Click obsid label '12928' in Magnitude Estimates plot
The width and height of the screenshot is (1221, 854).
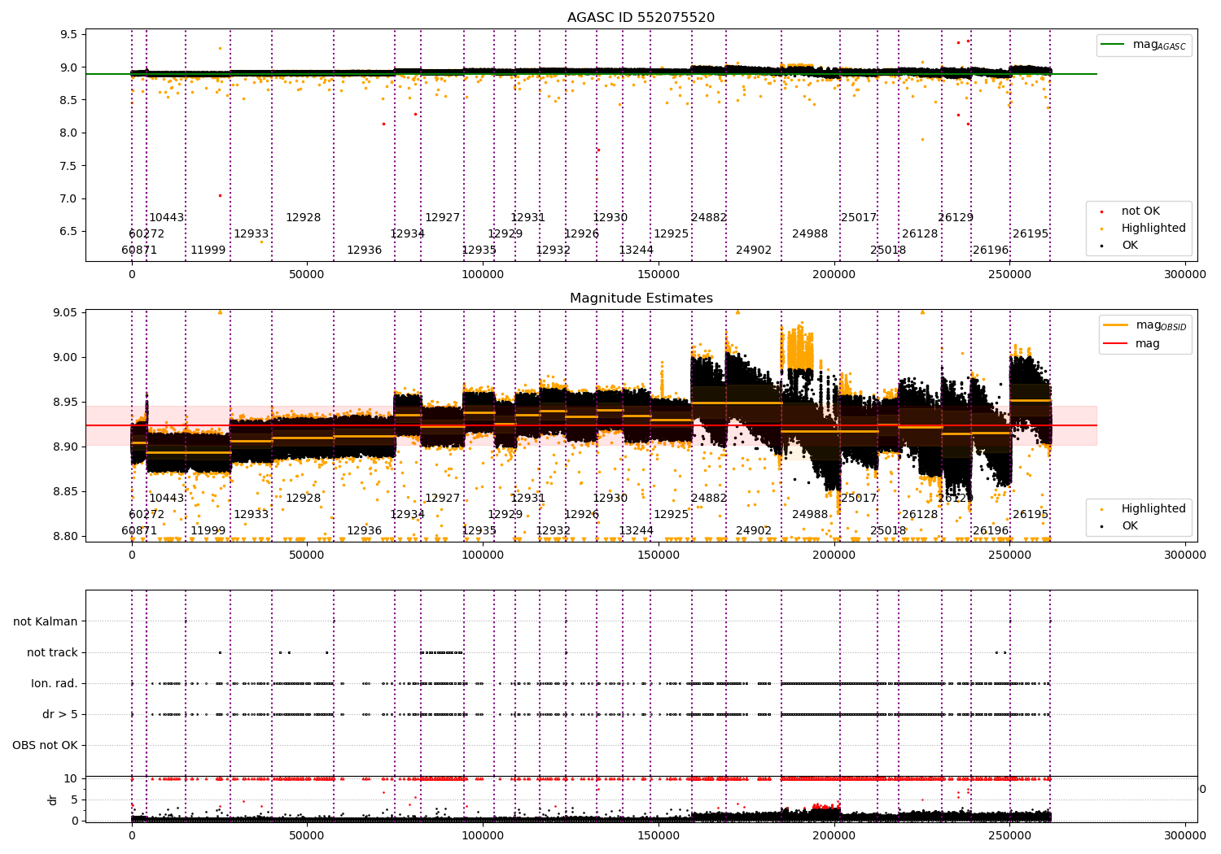(x=303, y=499)
